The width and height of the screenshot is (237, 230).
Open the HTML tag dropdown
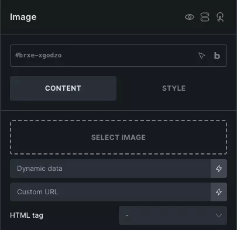pyautogui.click(x=173, y=215)
